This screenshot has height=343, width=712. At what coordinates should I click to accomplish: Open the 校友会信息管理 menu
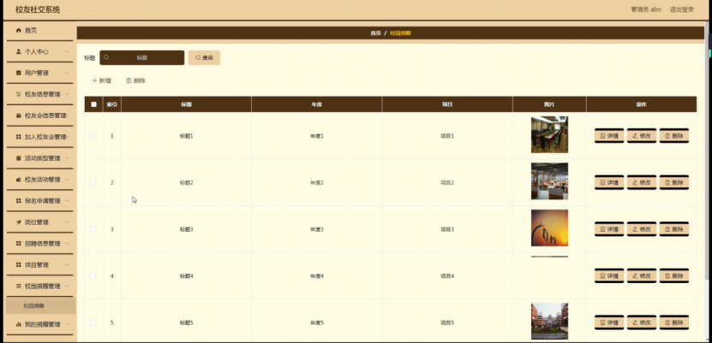pos(39,115)
